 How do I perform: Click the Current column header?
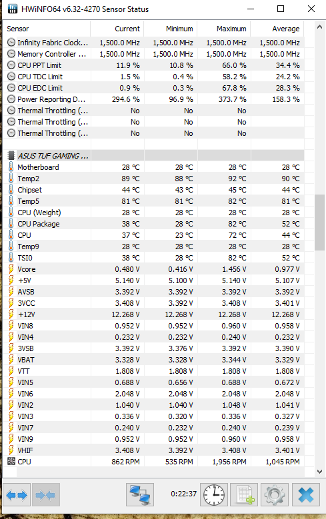(x=117, y=29)
